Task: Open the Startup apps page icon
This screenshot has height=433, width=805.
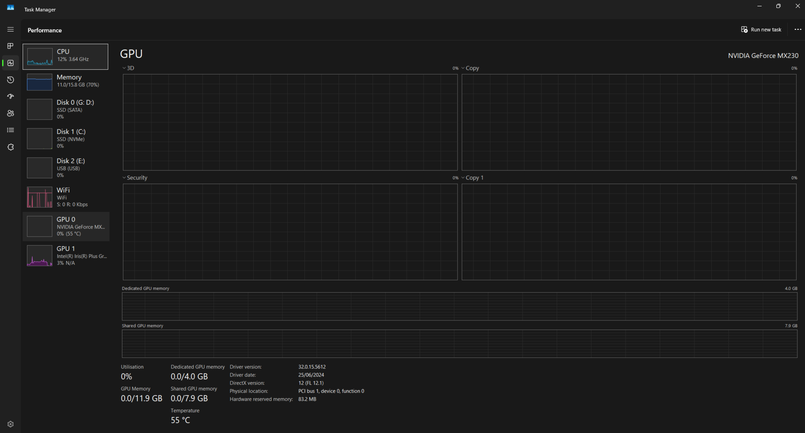Action: 11,97
